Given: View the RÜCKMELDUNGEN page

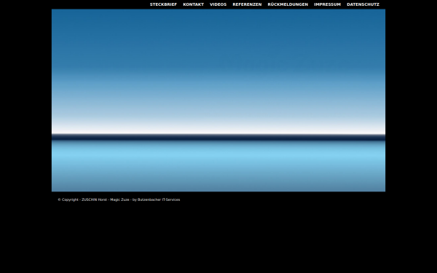Looking at the screenshot, I should pos(288,4).
